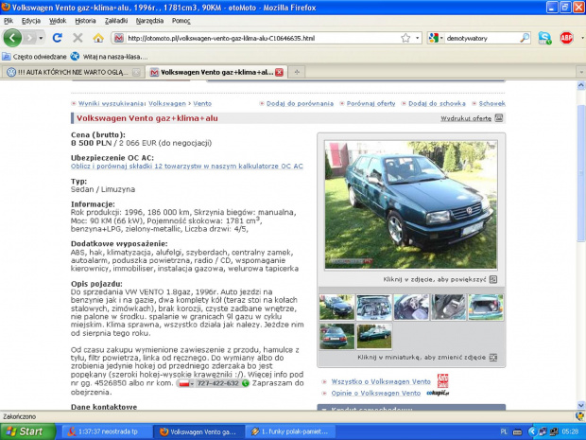The height and width of the screenshot is (440, 586).
Task: Open the navigation history dropdown arrow
Action: [41, 38]
